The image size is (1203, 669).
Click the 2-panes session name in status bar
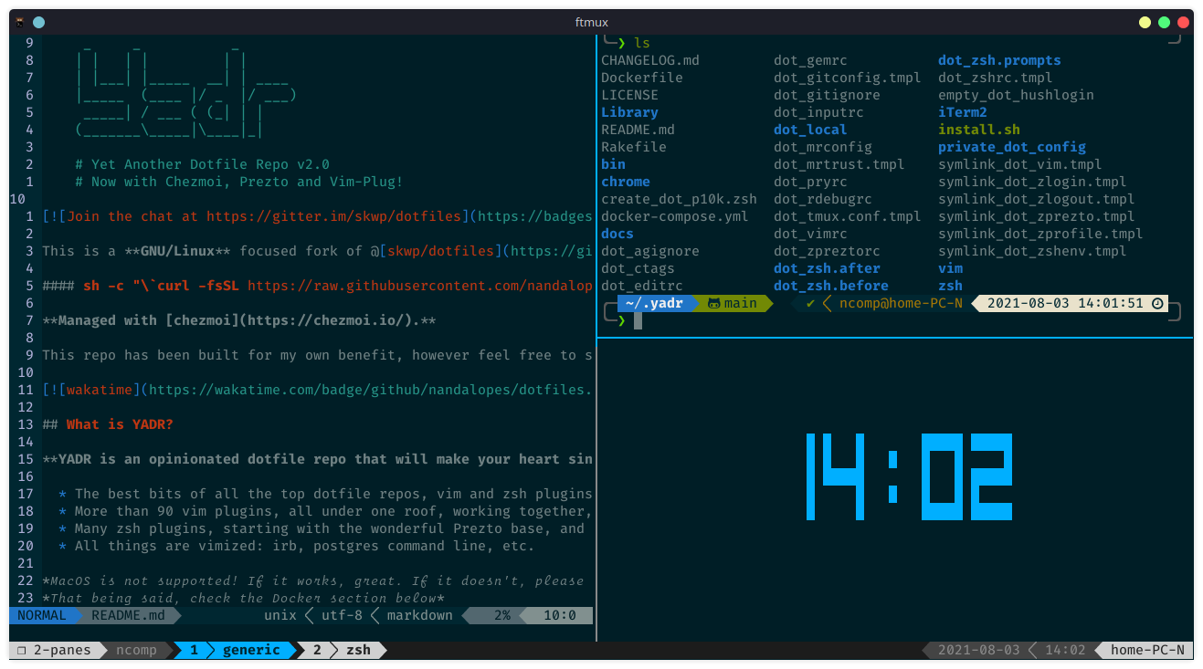63,650
